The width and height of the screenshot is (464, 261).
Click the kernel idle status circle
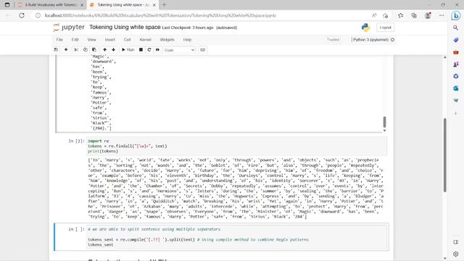point(393,40)
